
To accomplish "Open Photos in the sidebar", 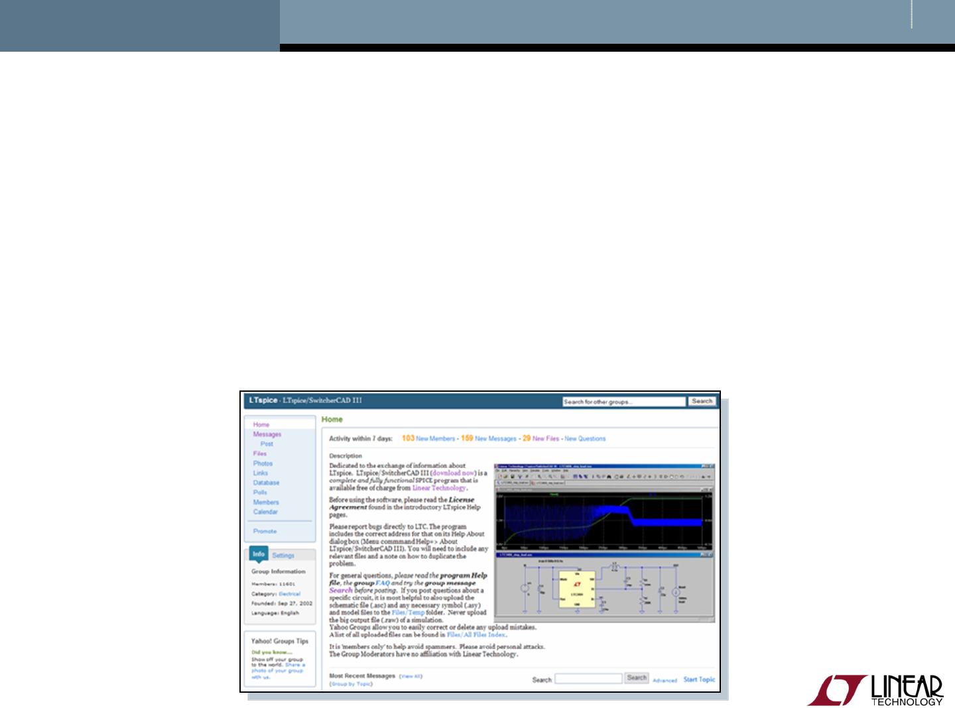I will tap(263, 463).
